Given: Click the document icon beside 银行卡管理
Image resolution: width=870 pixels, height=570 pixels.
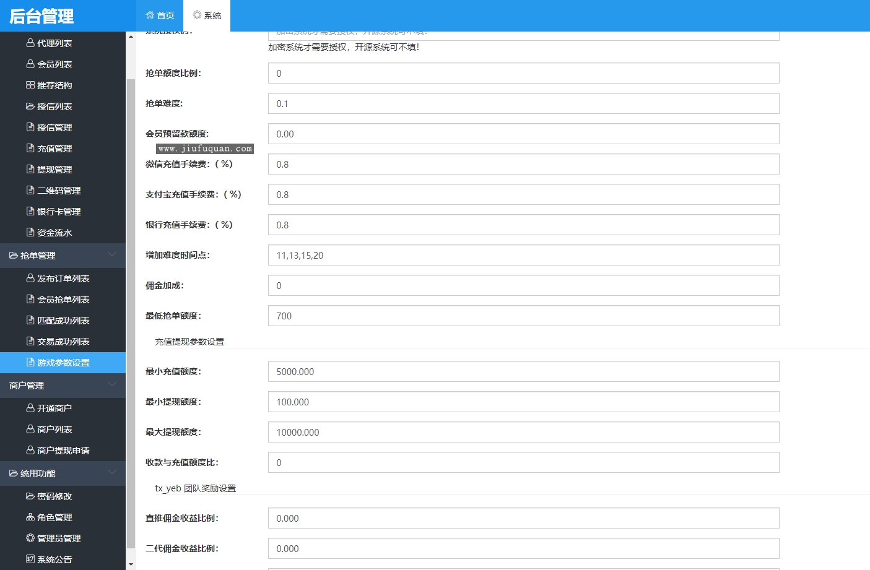Looking at the screenshot, I should pos(30,212).
